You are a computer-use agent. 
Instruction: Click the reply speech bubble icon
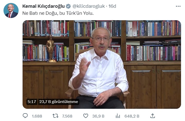coord(25,116)
